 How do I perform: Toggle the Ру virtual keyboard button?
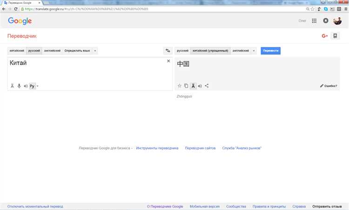[32, 86]
